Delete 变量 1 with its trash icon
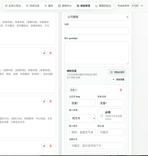Screen dimensions: 148x156 coord(121,90)
